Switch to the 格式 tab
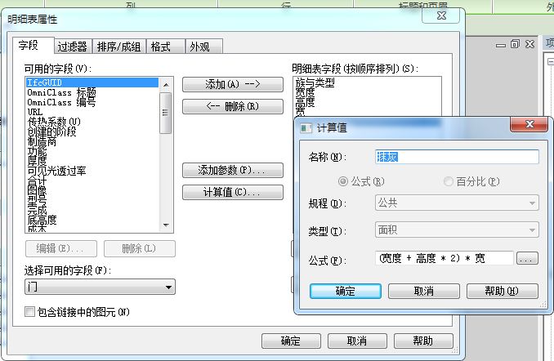554x361 pixels. [x=165, y=47]
